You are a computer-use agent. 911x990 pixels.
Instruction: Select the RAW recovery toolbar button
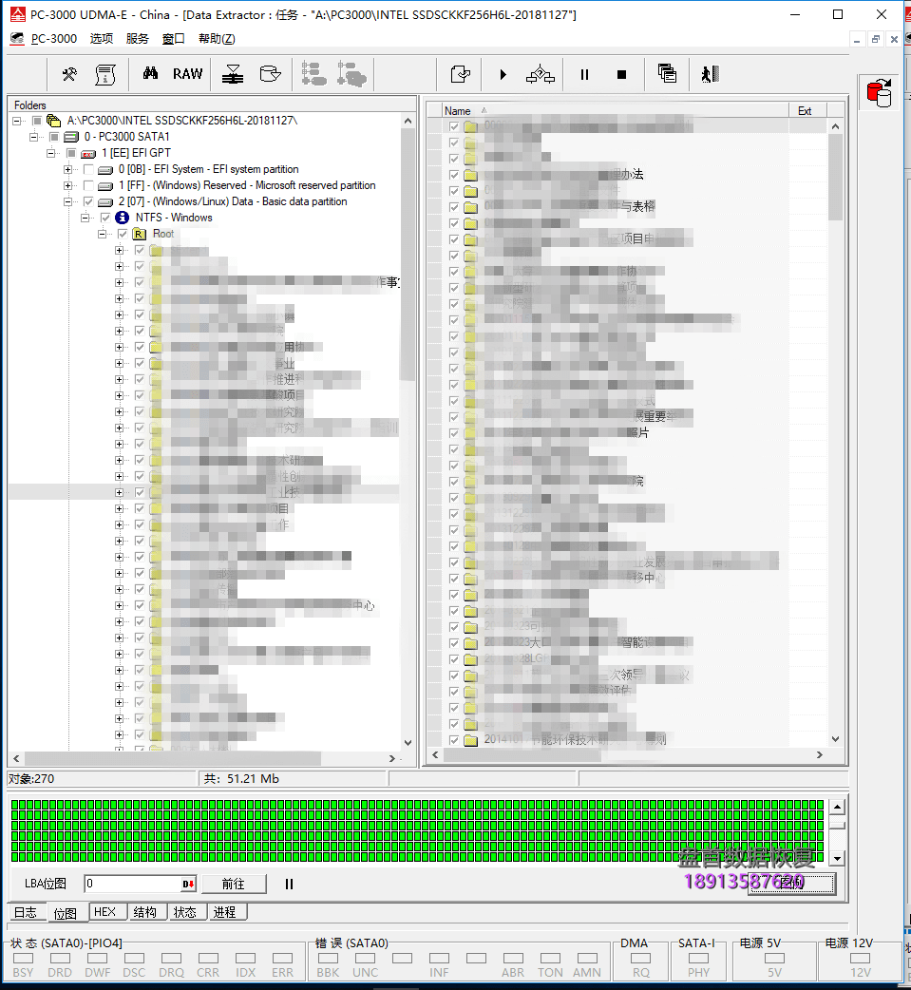(187, 74)
